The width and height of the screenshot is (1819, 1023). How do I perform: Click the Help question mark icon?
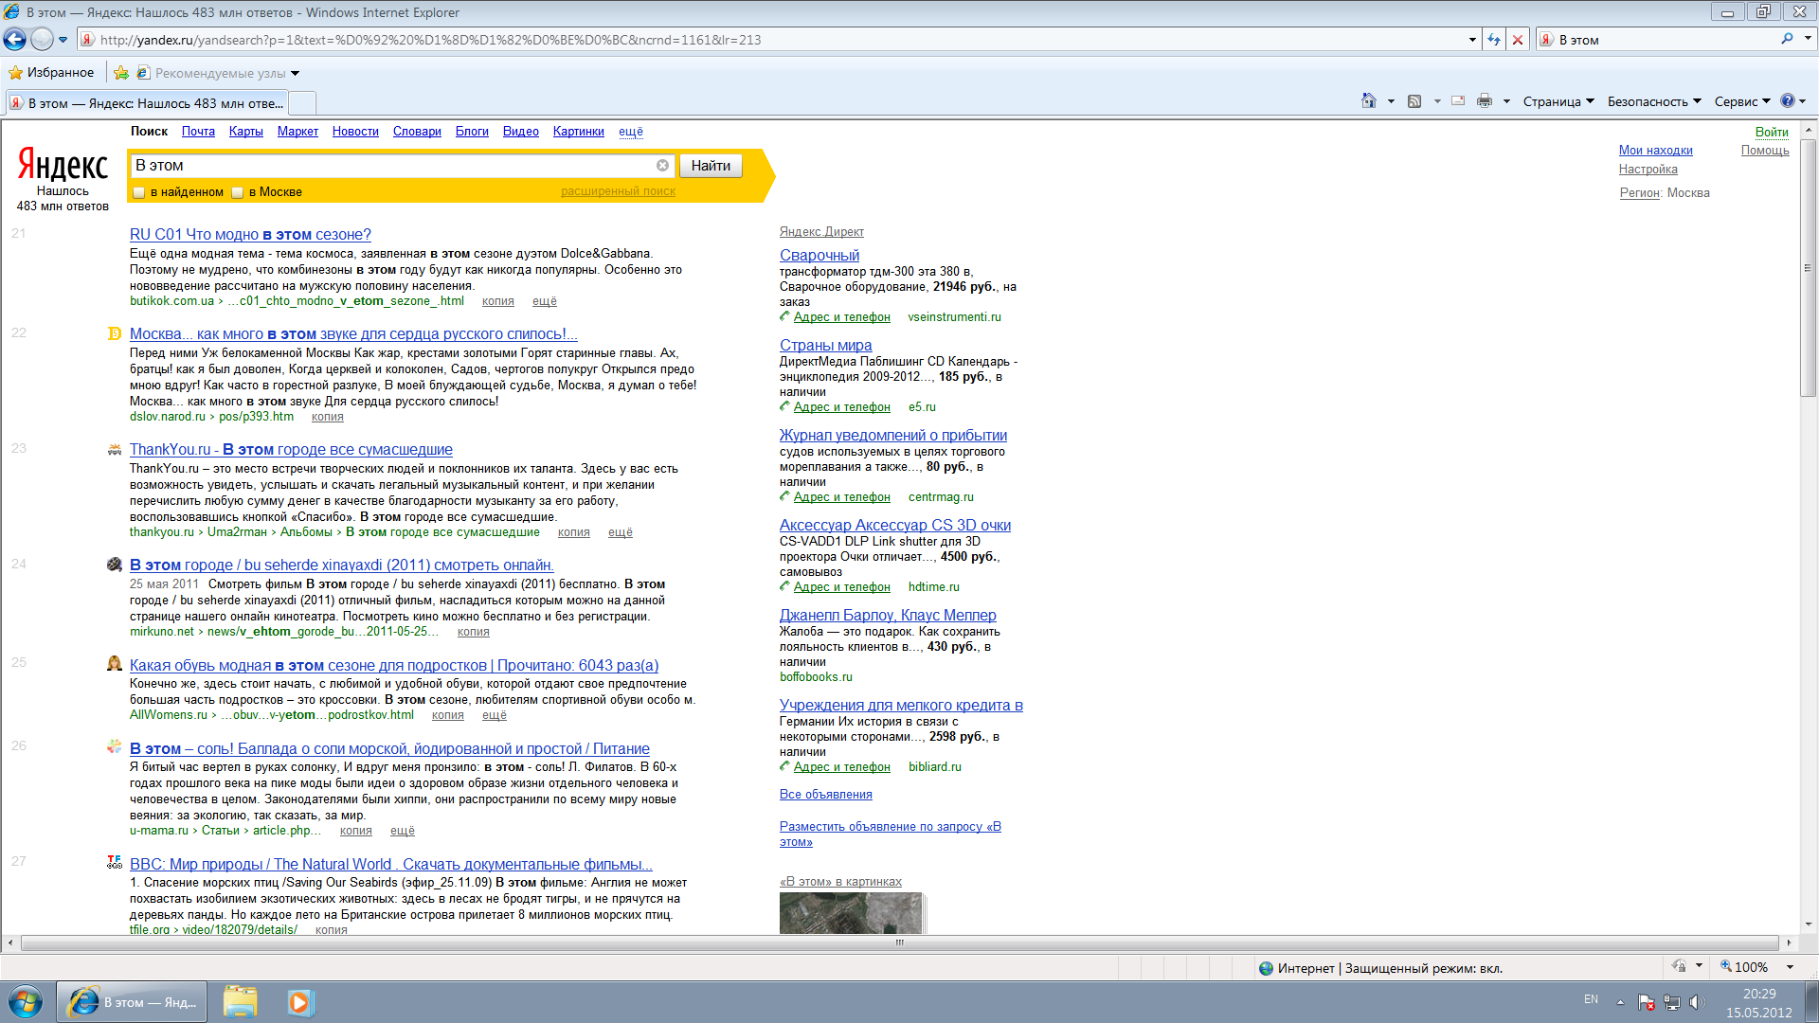pyautogui.click(x=1788, y=101)
